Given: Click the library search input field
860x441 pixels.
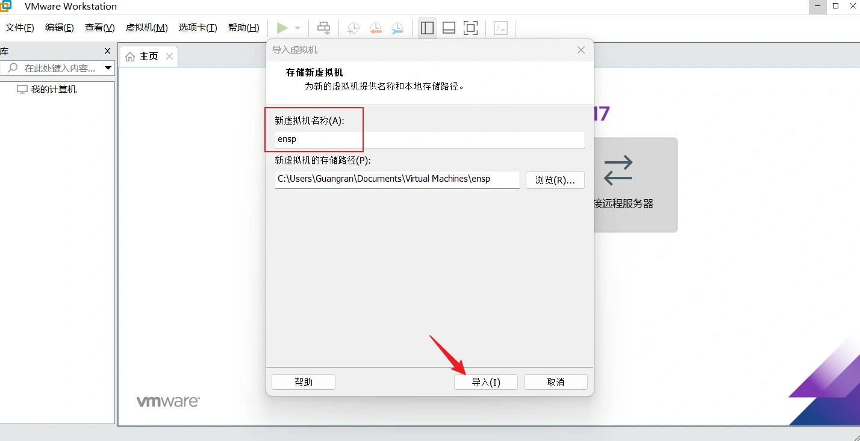Looking at the screenshot, I should pos(57,68).
